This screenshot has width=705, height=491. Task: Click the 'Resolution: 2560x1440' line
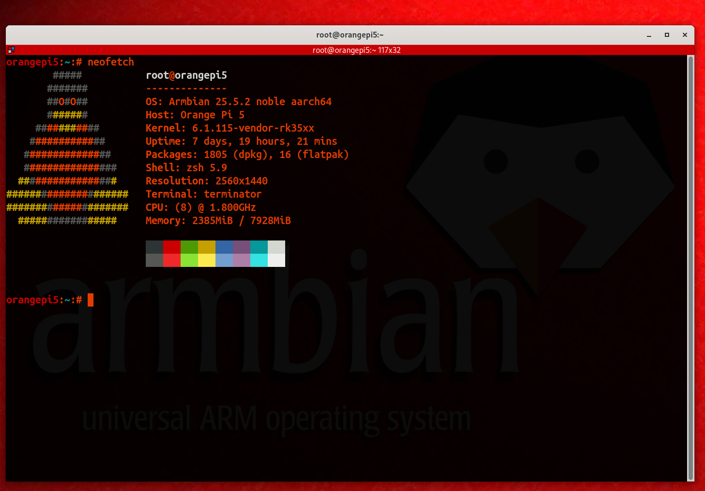tap(206, 181)
